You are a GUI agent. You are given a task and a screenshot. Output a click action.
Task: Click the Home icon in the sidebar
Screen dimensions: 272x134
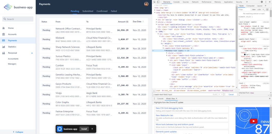pos(3,28)
